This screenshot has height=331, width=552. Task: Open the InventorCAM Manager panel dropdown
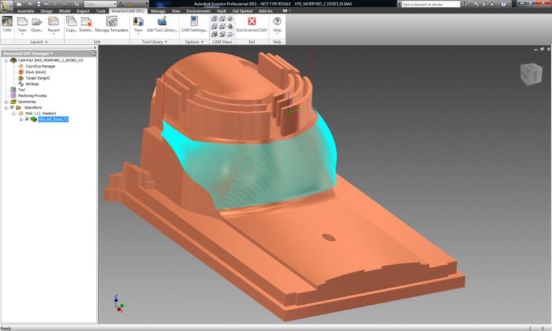[52, 53]
